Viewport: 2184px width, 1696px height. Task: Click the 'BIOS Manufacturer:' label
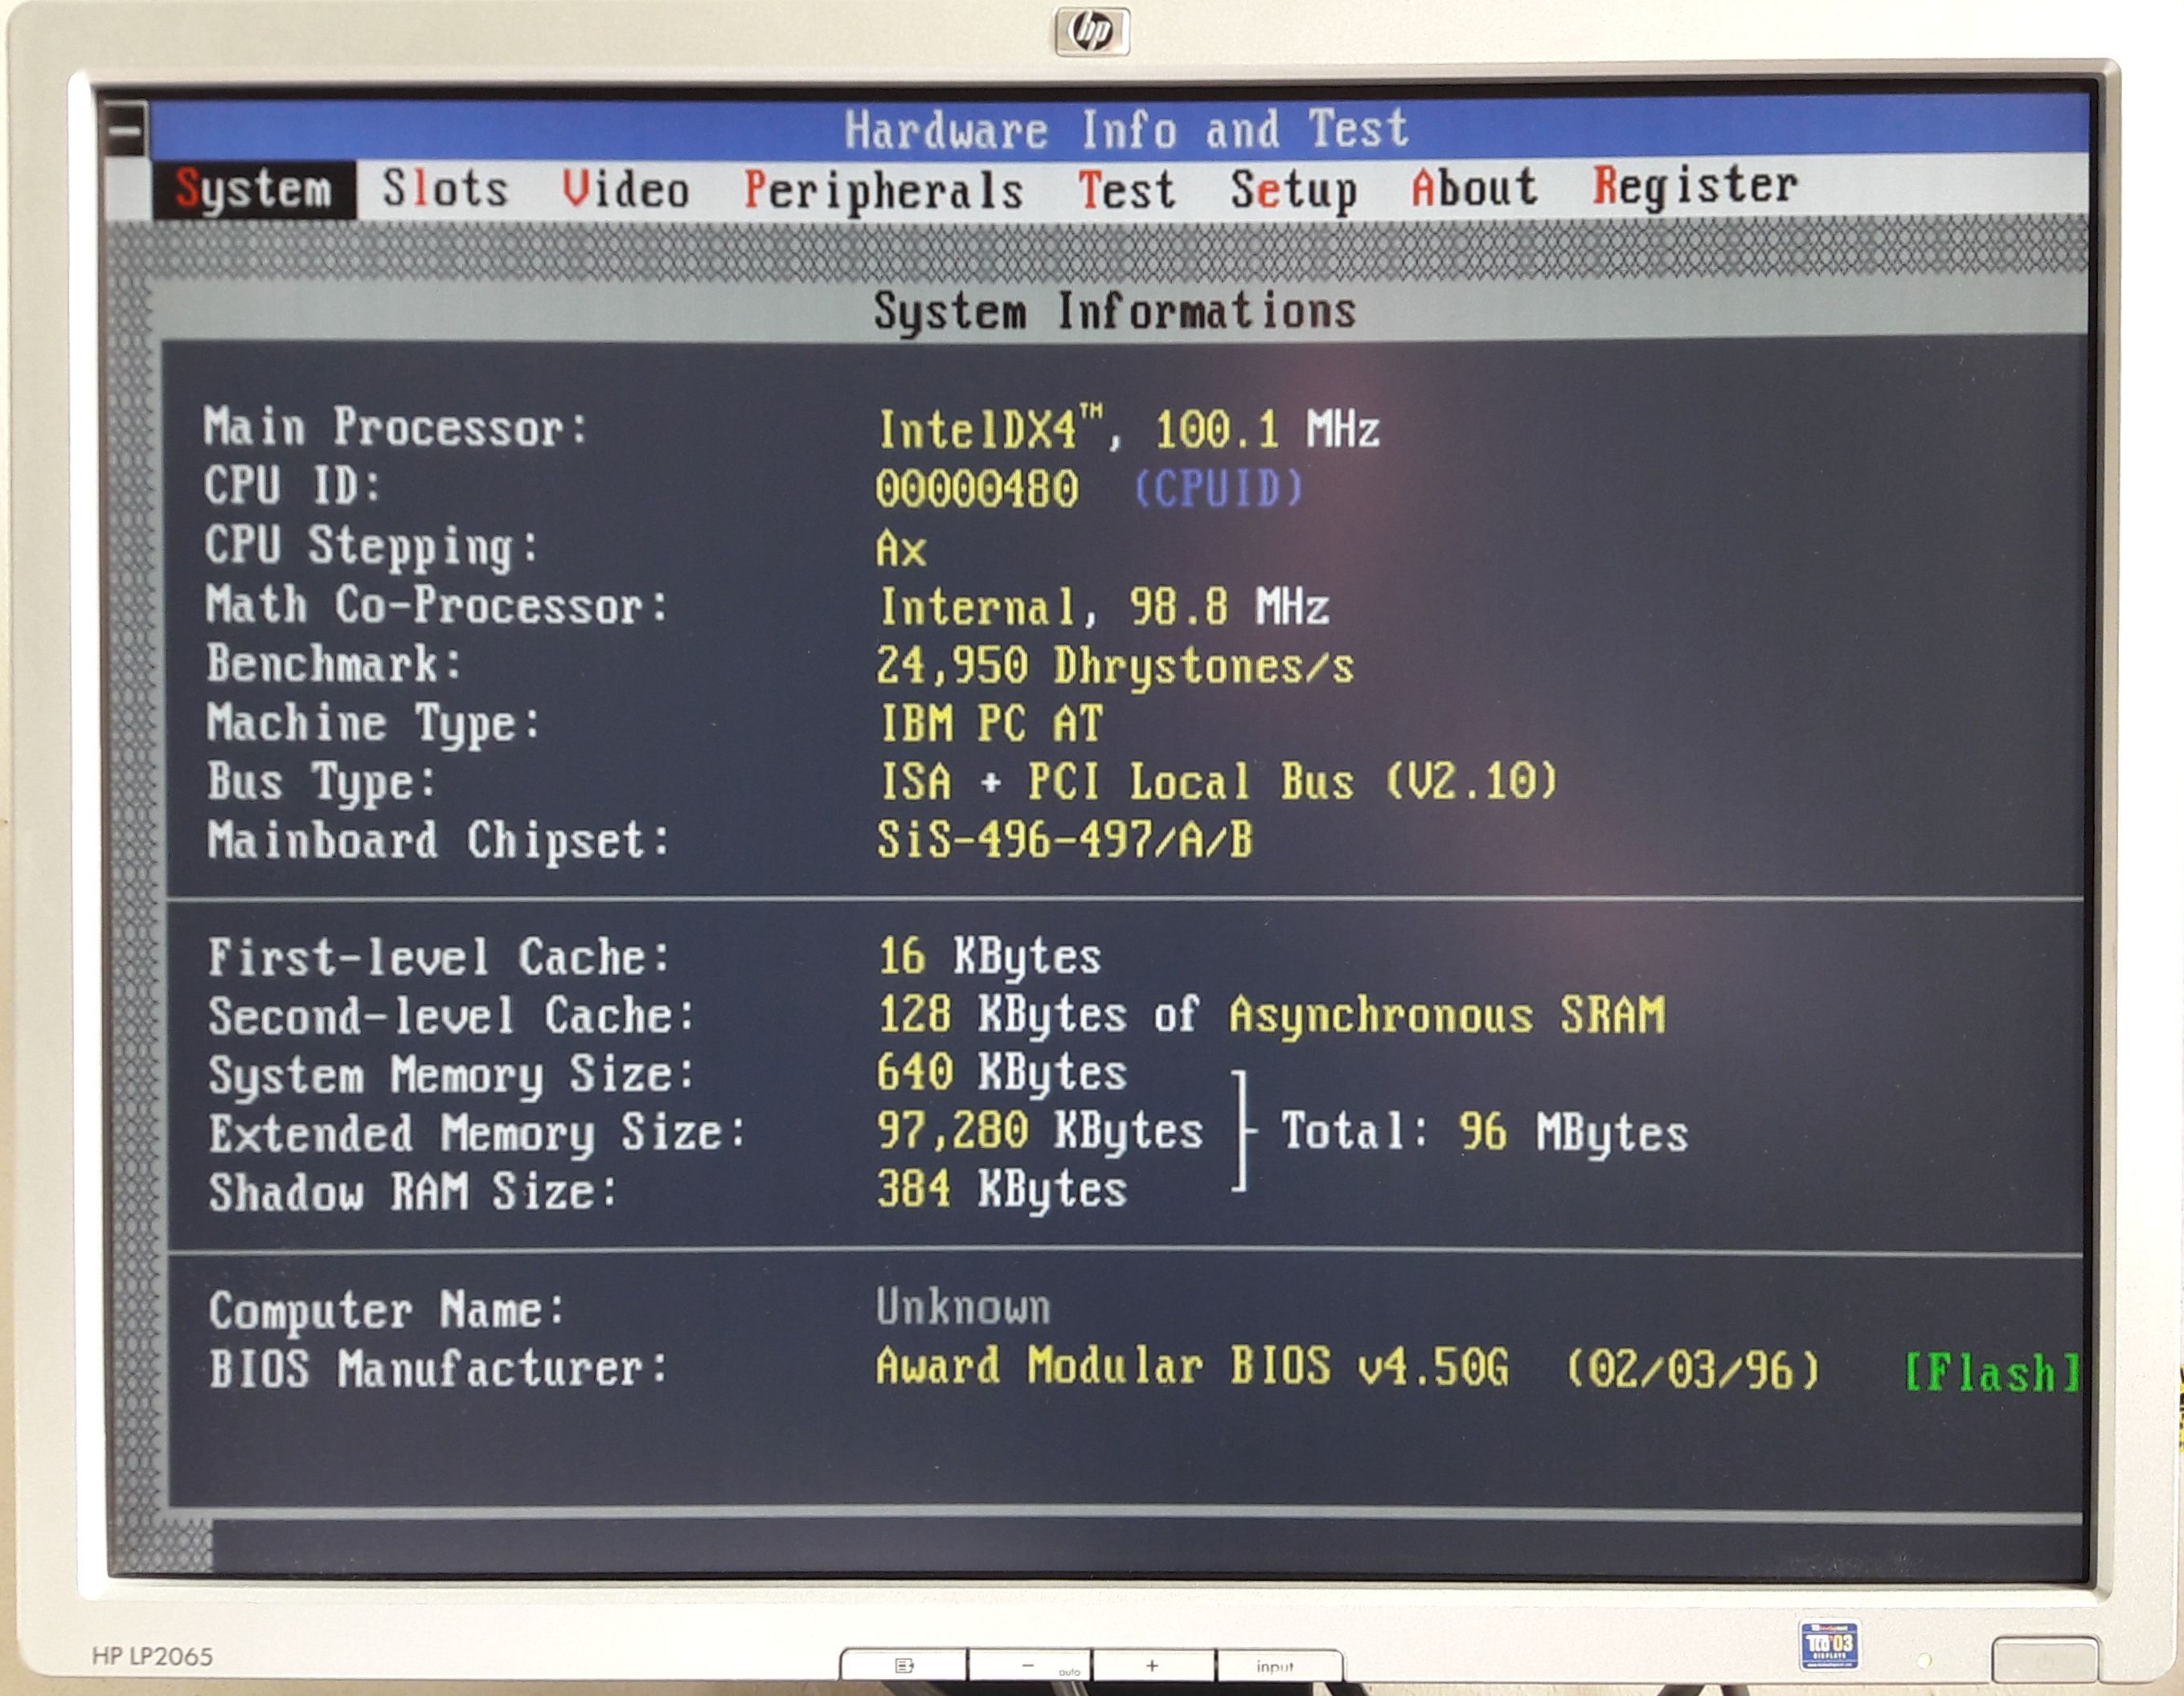tap(439, 1368)
